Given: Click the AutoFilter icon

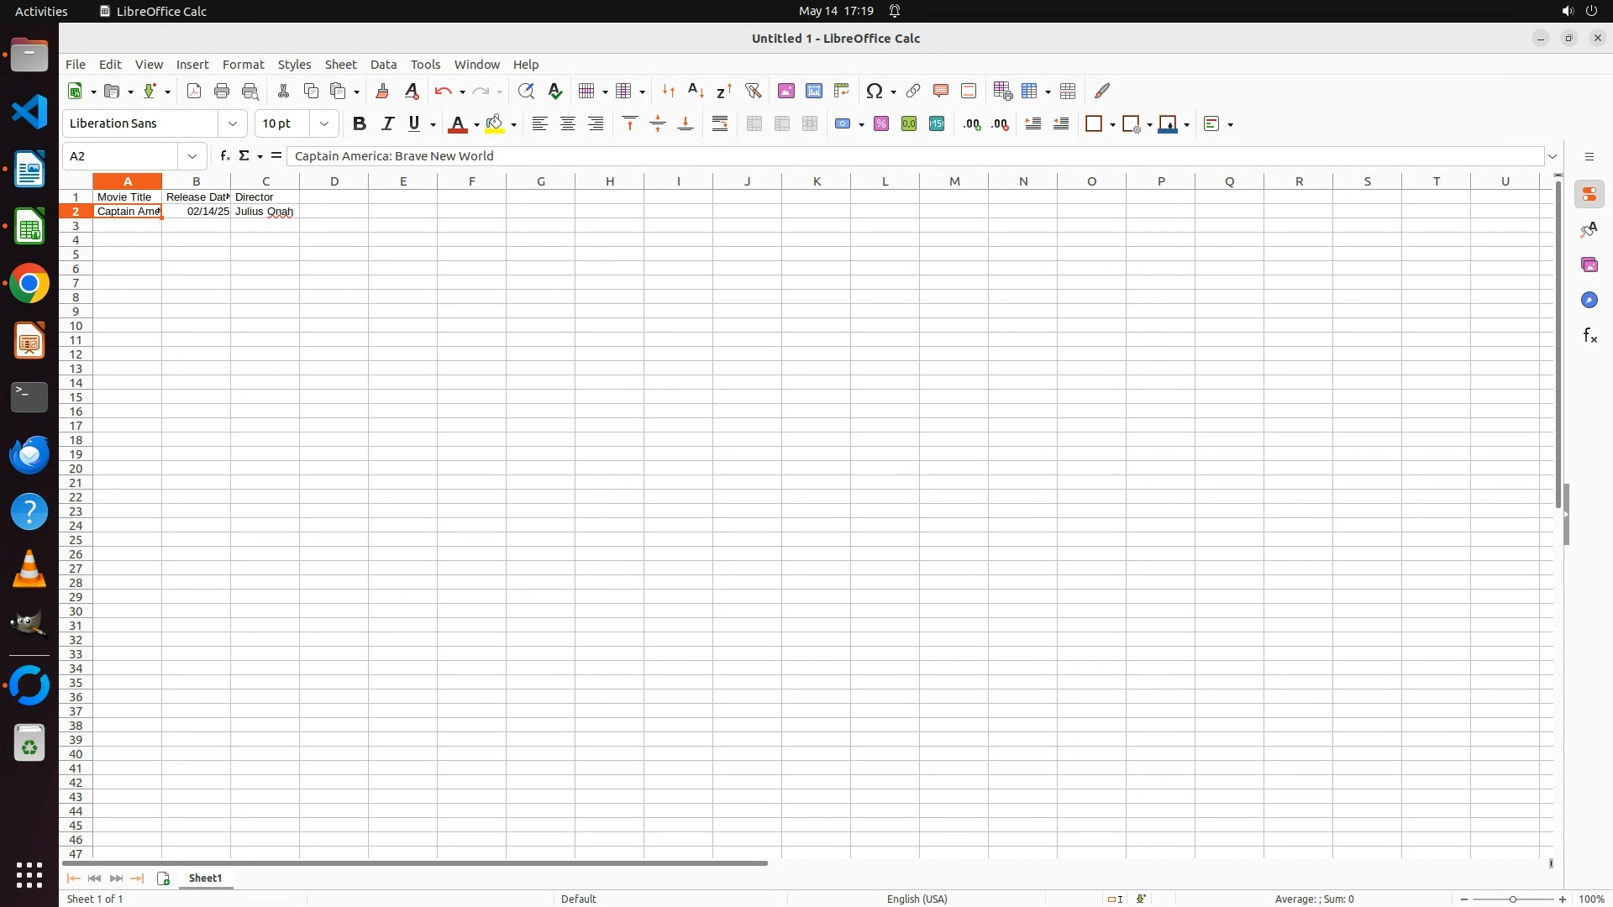Looking at the screenshot, I should pos(754,91).
